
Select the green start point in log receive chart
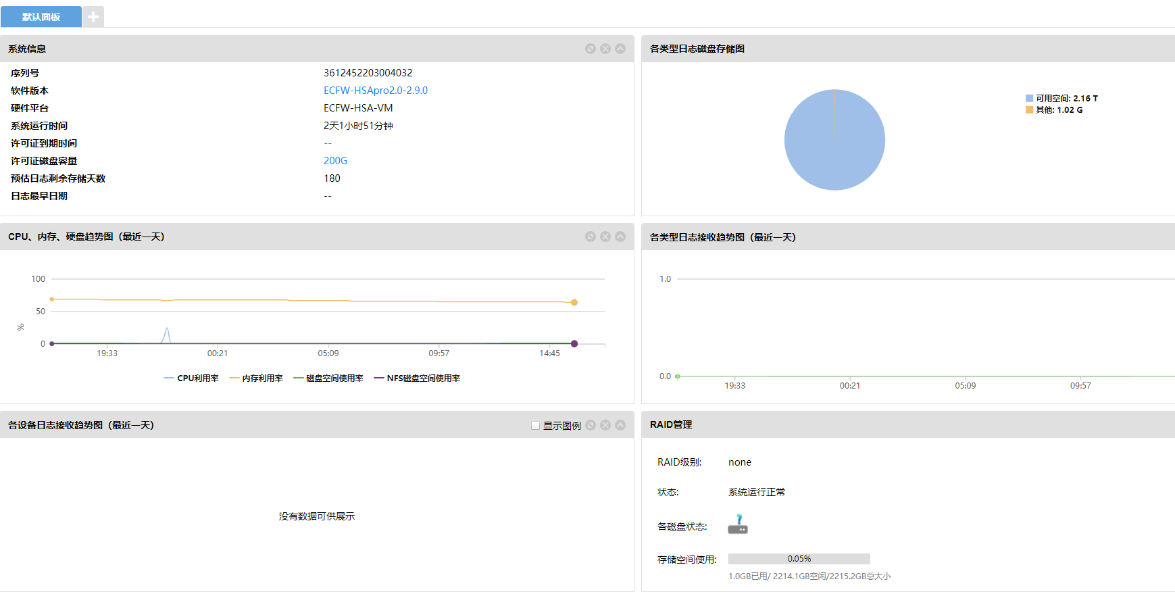coord(678,376)
